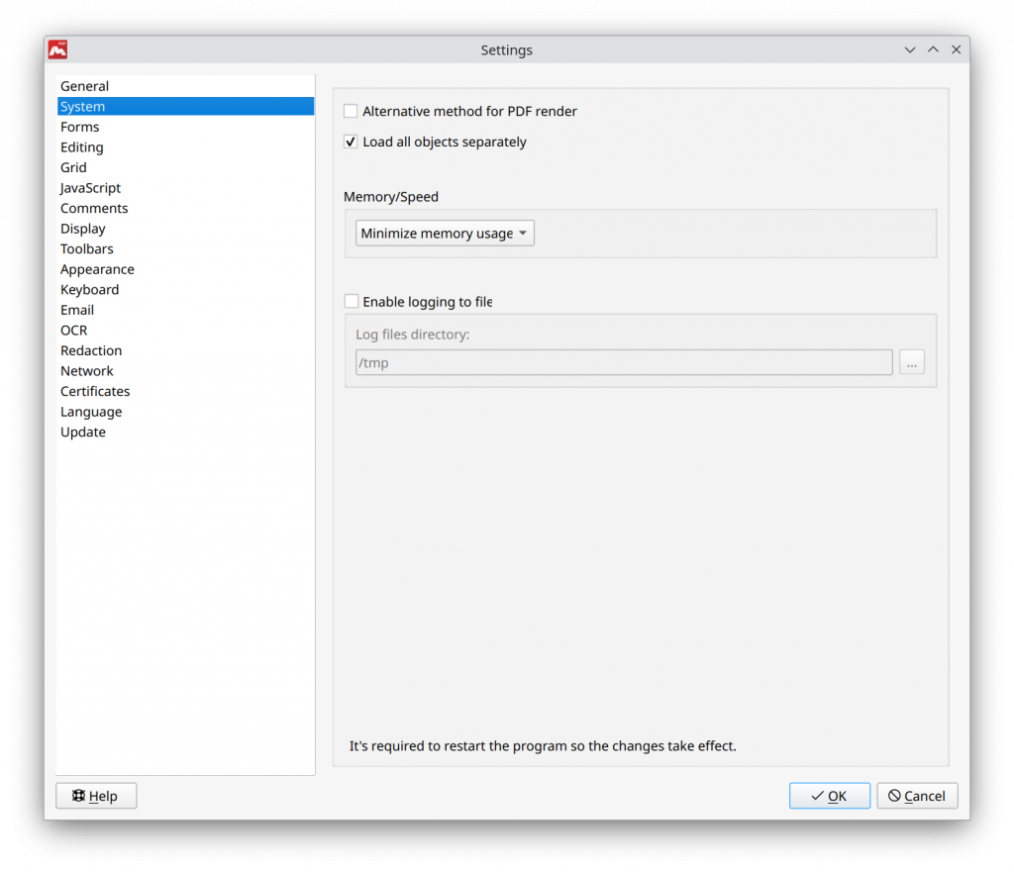The height and width of the screenshot is (872, 1014).
Task: Uncheck Load all objects separately
Action: 351,143
